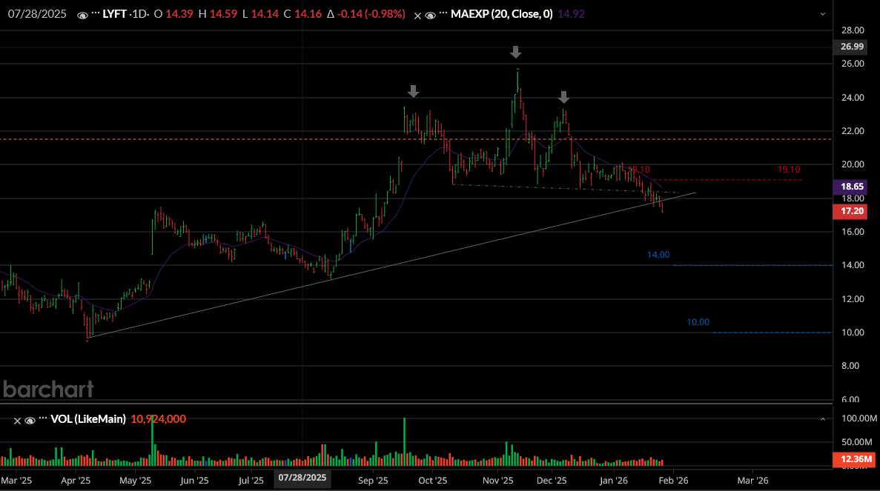Viewport: 880px width, 491px height.
Task: Click the red 17.20 last price tag
Action: [x=851, y=211]
